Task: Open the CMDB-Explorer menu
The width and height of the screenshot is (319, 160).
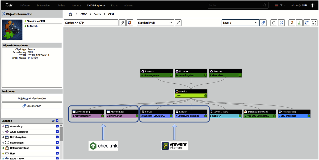Action: (x=96, y=5)
